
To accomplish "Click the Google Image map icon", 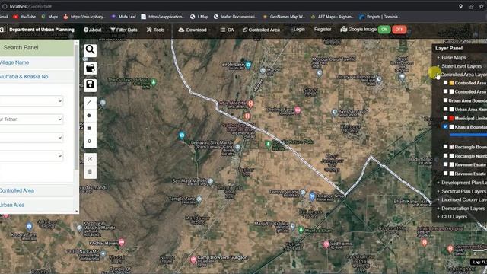I will (343, 29).
